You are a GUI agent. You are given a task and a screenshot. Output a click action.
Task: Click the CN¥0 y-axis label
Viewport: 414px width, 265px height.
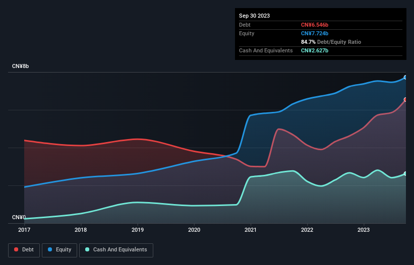click(x=19, y=217)
